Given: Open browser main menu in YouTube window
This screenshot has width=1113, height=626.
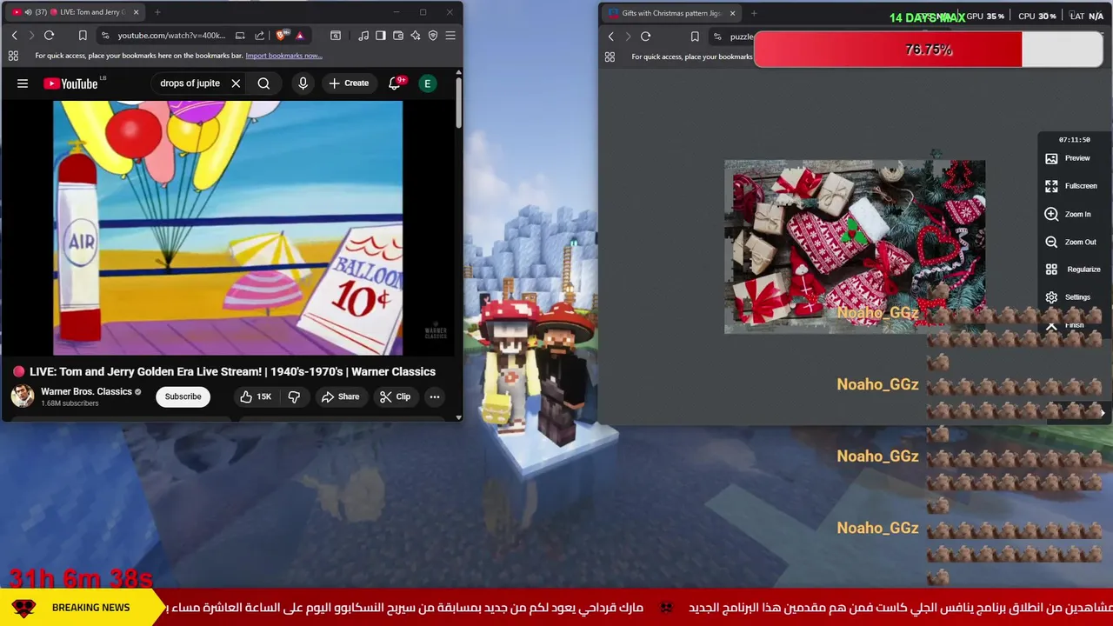Looking at the screenshot, I should [x=450, y=36].
